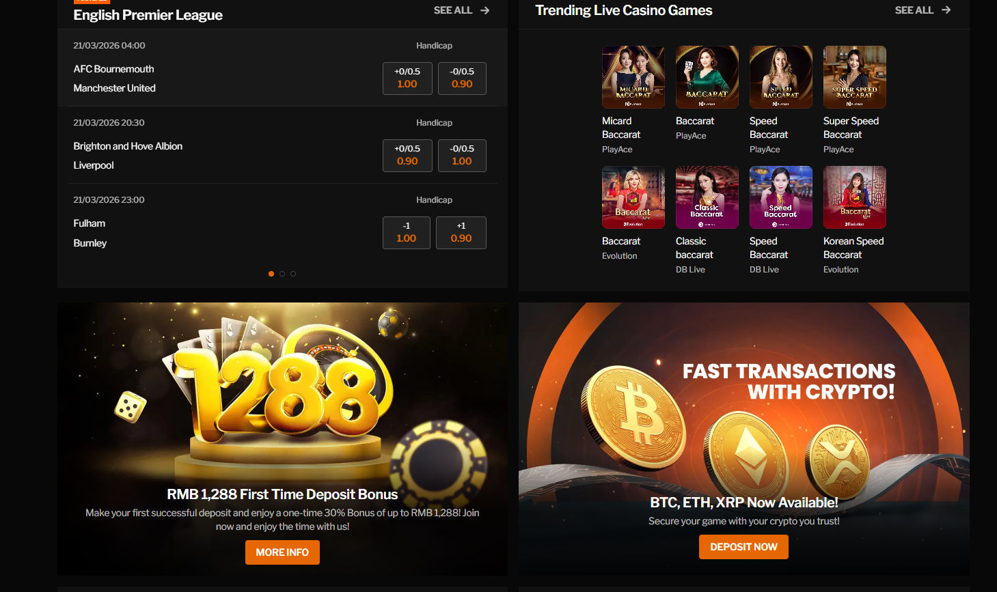The width and height of the screenshot is (997, 592).
Task: Open the Classic baccarat DB Live game
Action: click(707, 197)
